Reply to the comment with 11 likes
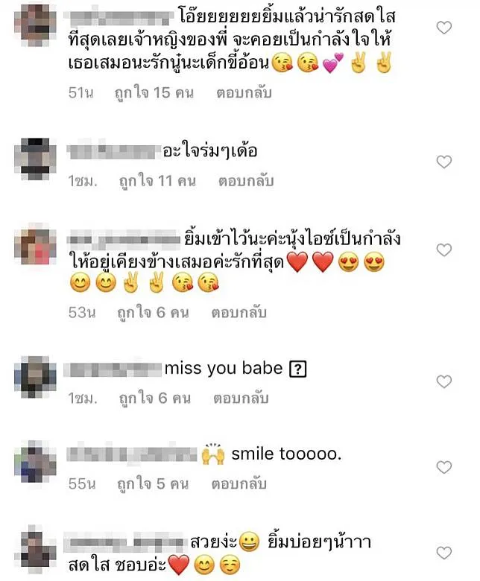 246,181
